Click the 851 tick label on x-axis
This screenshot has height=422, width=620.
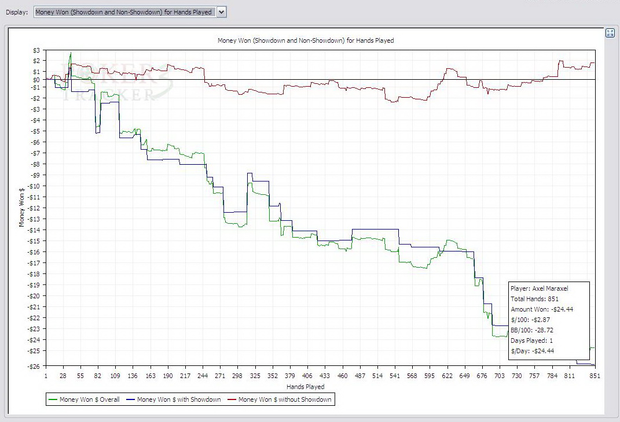[592, 376]
